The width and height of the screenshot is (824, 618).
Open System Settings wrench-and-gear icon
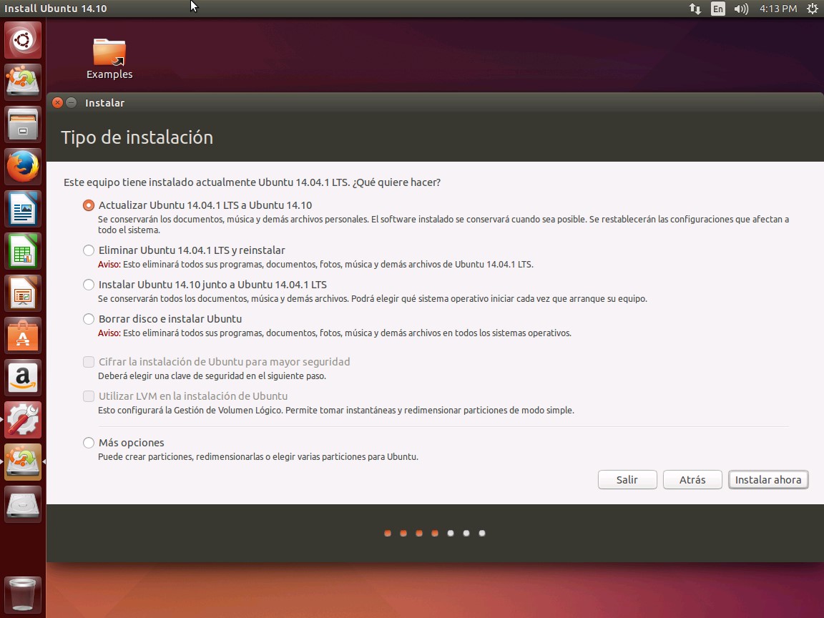(x=23, y=419)
